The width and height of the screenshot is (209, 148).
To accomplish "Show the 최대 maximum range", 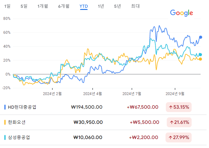I will (x=135, y=6).
